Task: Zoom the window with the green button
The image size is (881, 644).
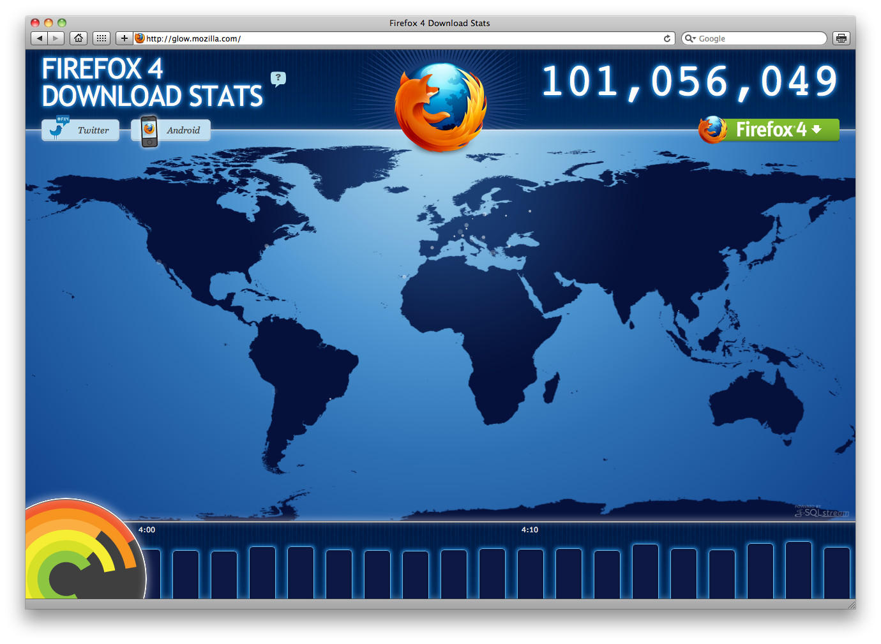Action: coord(62,23)
